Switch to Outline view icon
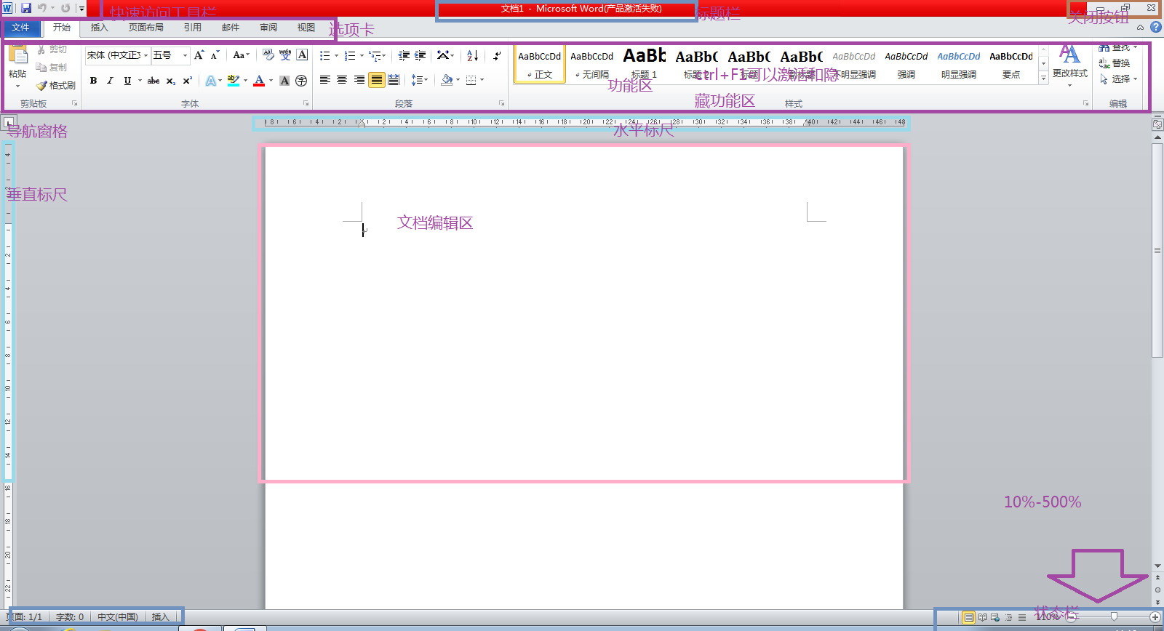The width and height of the screenshot is (1164, 631). pos(1008,617)
